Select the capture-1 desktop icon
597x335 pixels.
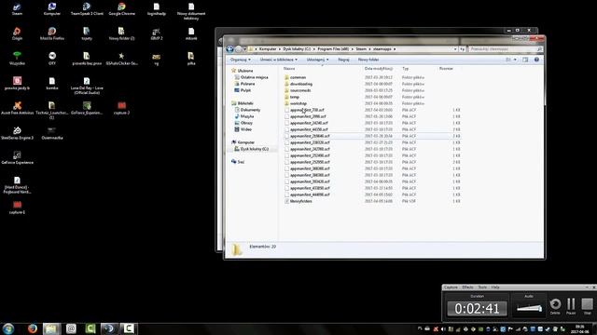click(x=17, y=208)
